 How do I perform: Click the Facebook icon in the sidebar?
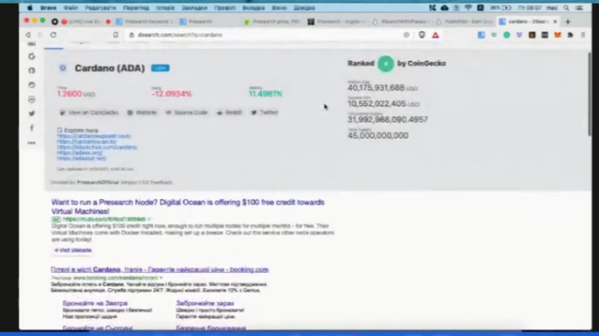32,128
